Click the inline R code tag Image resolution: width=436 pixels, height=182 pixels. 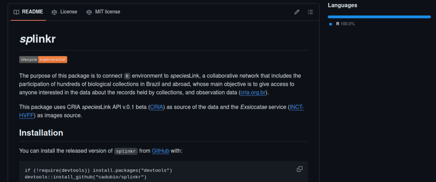click(x=127, y=76)
